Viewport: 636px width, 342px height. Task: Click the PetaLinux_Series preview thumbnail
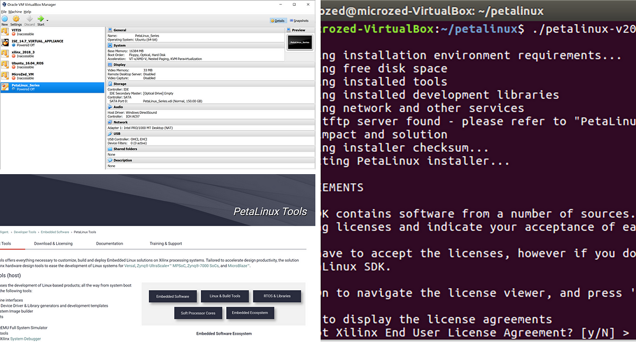(300, 42)
